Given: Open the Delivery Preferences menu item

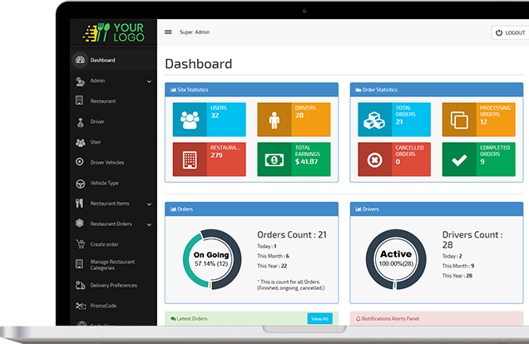Looking at the screenshot, I should point(113,285).
